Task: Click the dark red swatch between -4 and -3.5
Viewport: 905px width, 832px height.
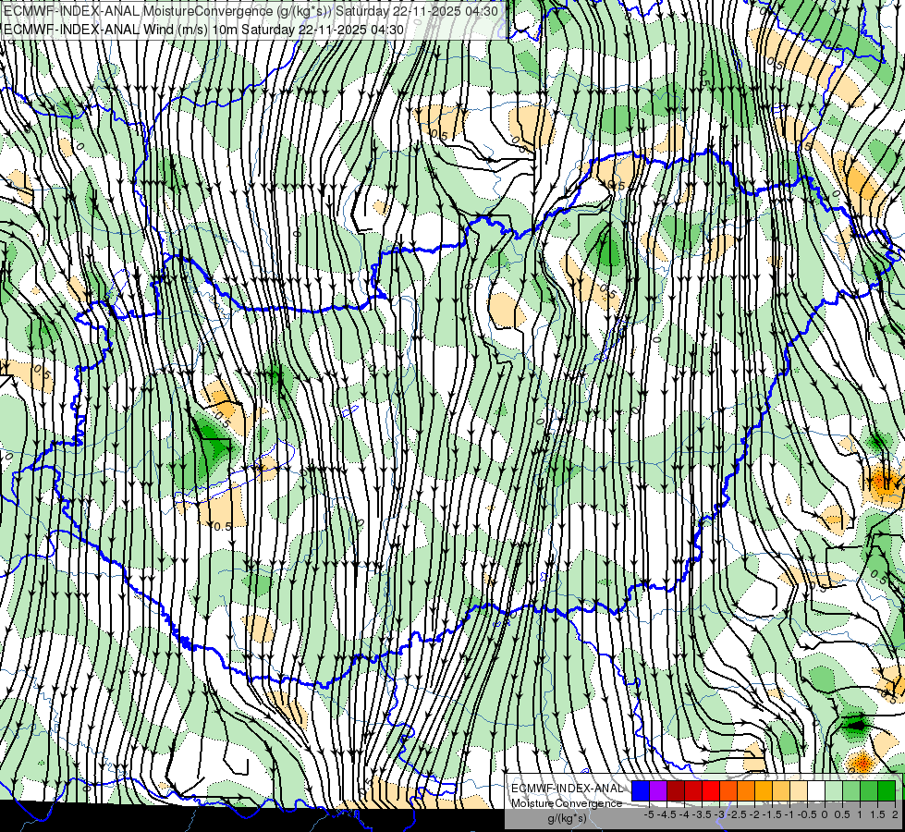Action: (x=693, y=790)
